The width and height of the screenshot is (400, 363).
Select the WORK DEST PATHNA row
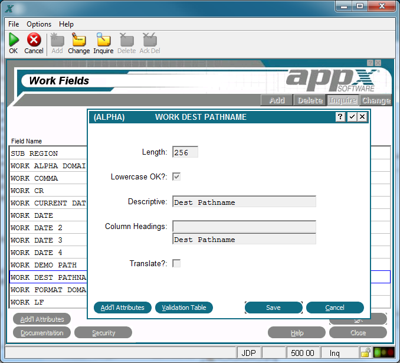click(48, 277)
